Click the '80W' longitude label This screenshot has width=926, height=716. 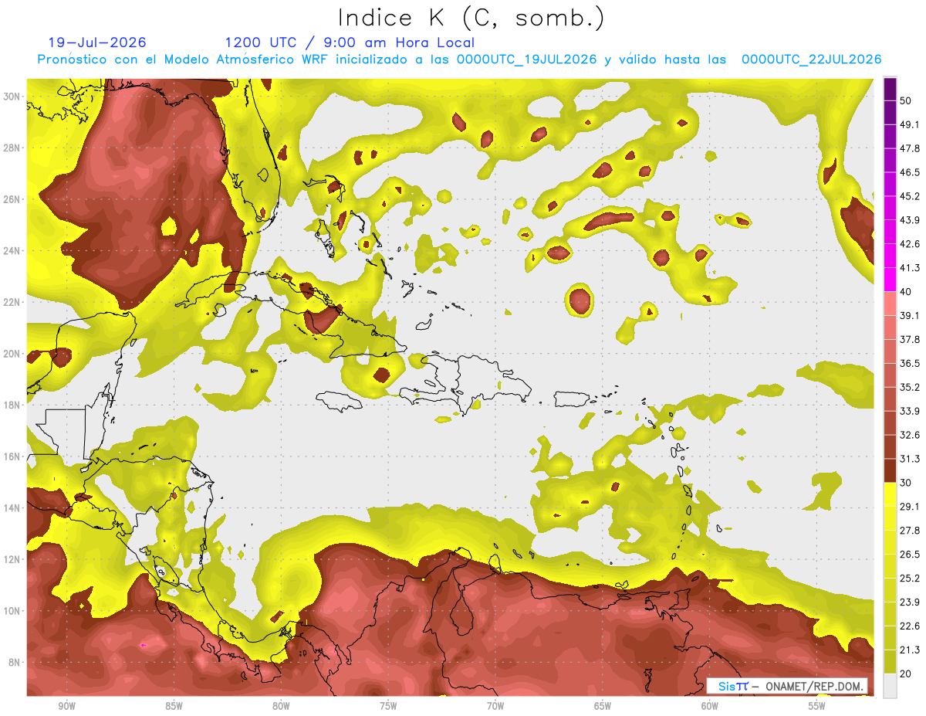[x=281, y=706]
